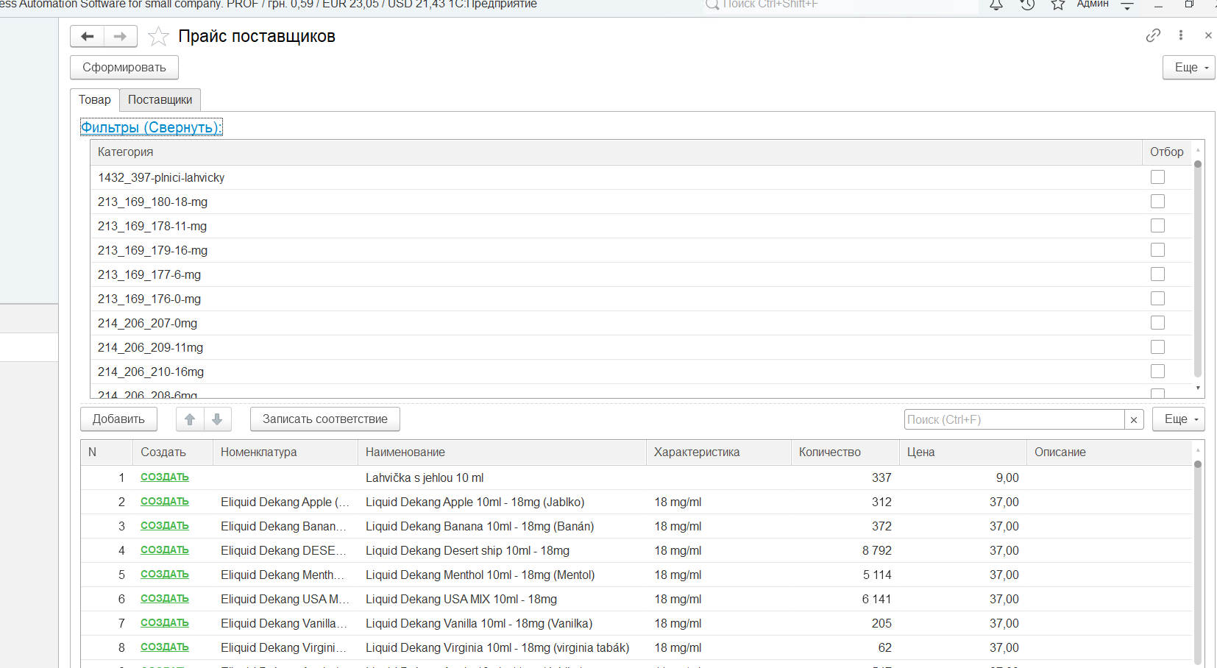Screen dimensions: 1217x668
Task: Click СОЗДАТЬ link for Dekang Desert ship row
Action: (165, 550)
